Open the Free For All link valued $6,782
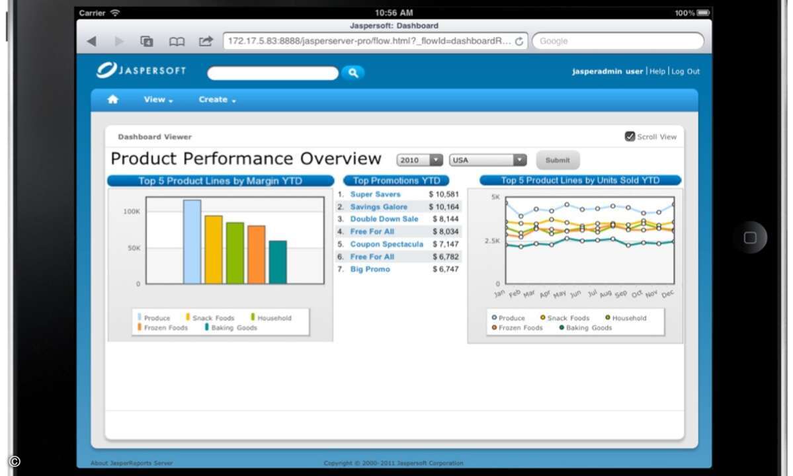The image size is (793, 476). 372,257
